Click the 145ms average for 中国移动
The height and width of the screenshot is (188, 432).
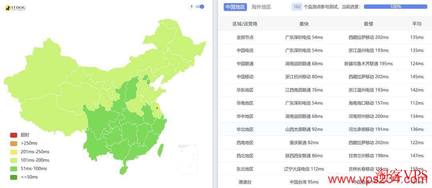tap(416, 77)
